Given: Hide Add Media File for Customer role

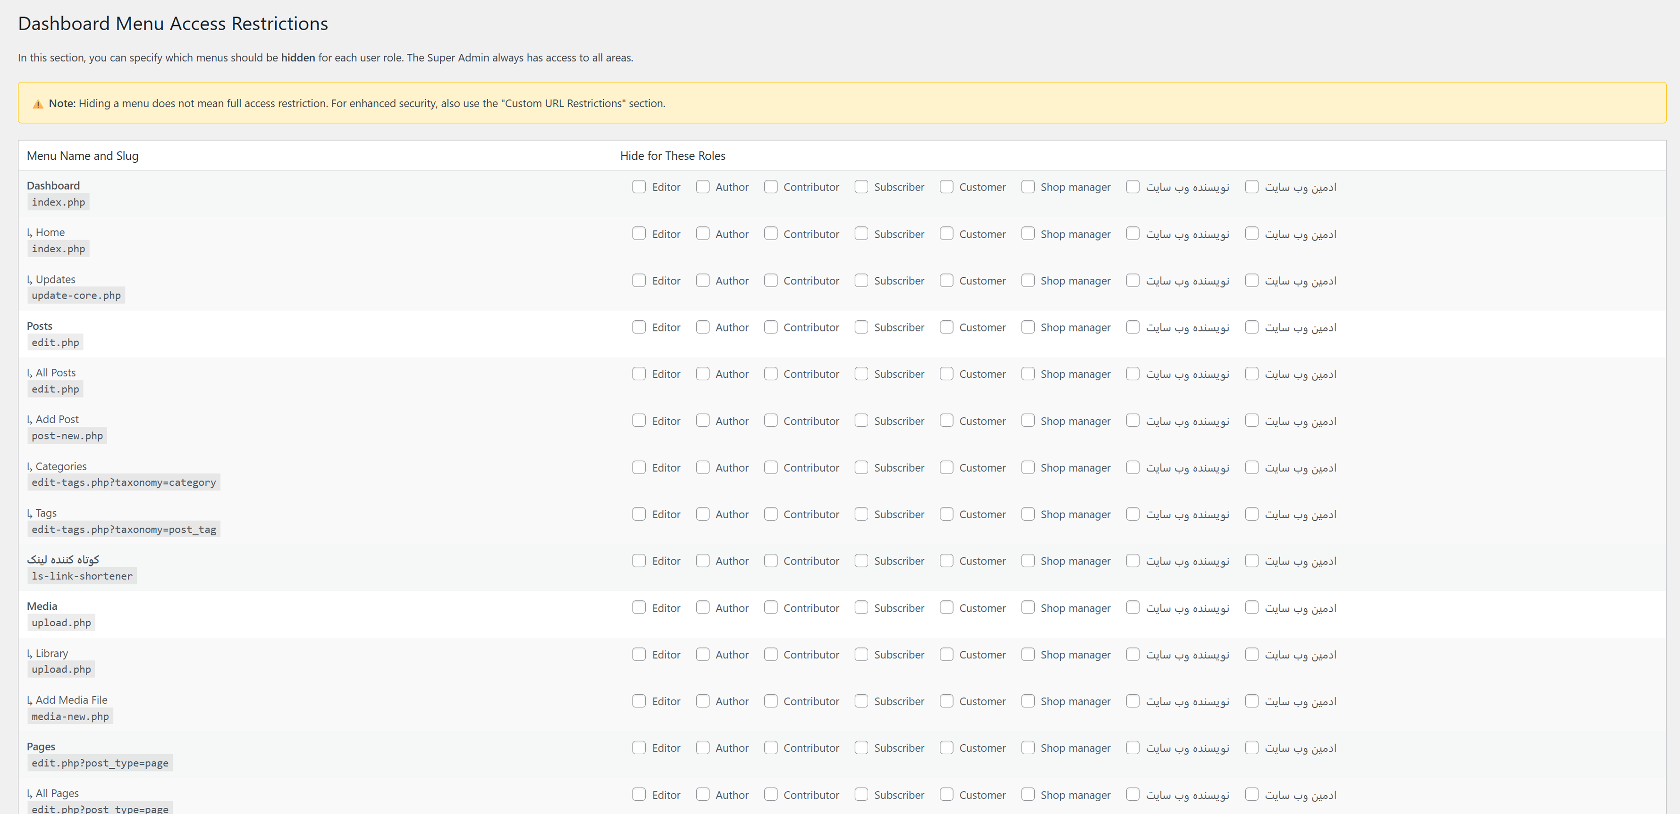Looking at the screenshot, I should [946, 701].
